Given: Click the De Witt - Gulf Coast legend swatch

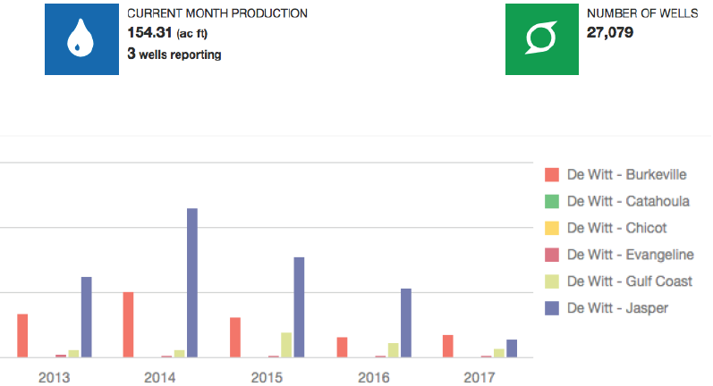Looking at the screenshot, I should pos(552,281).
